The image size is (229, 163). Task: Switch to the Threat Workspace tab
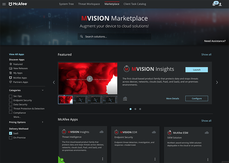tap(89, 4)
